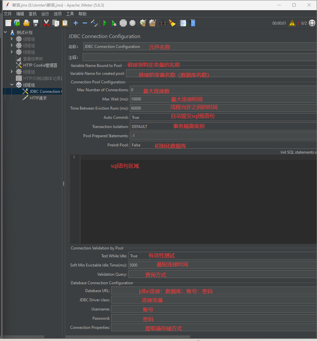The height and width of the screenshot is (341, 317).
Task: Click the tree panel horizontal scrollbar
Action: click(24, 337)
